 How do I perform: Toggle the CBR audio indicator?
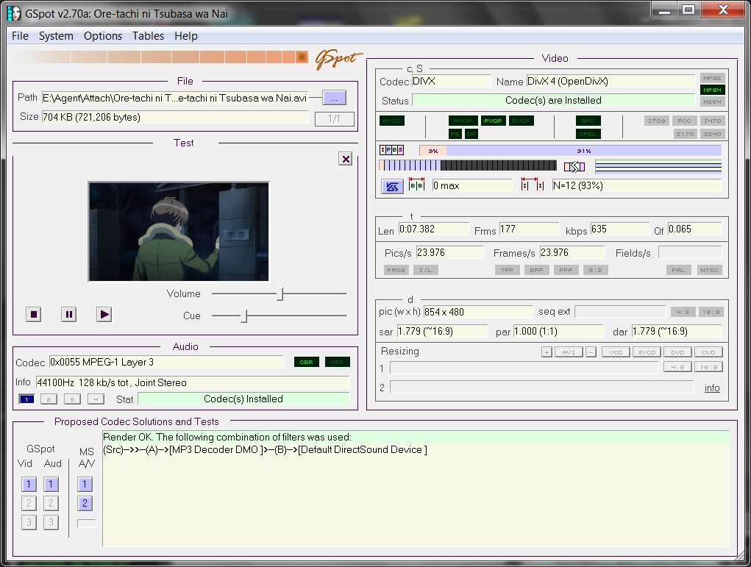pos(307,362)
